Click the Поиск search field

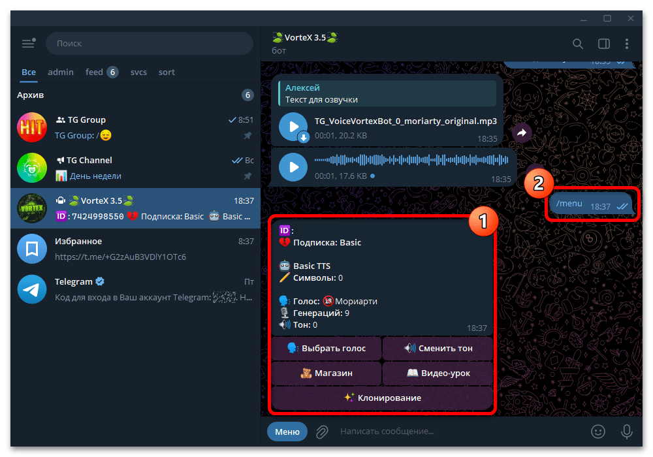click(149, 43)
